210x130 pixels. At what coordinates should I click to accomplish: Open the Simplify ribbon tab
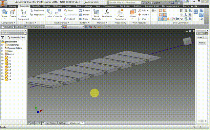coord(36,6)
